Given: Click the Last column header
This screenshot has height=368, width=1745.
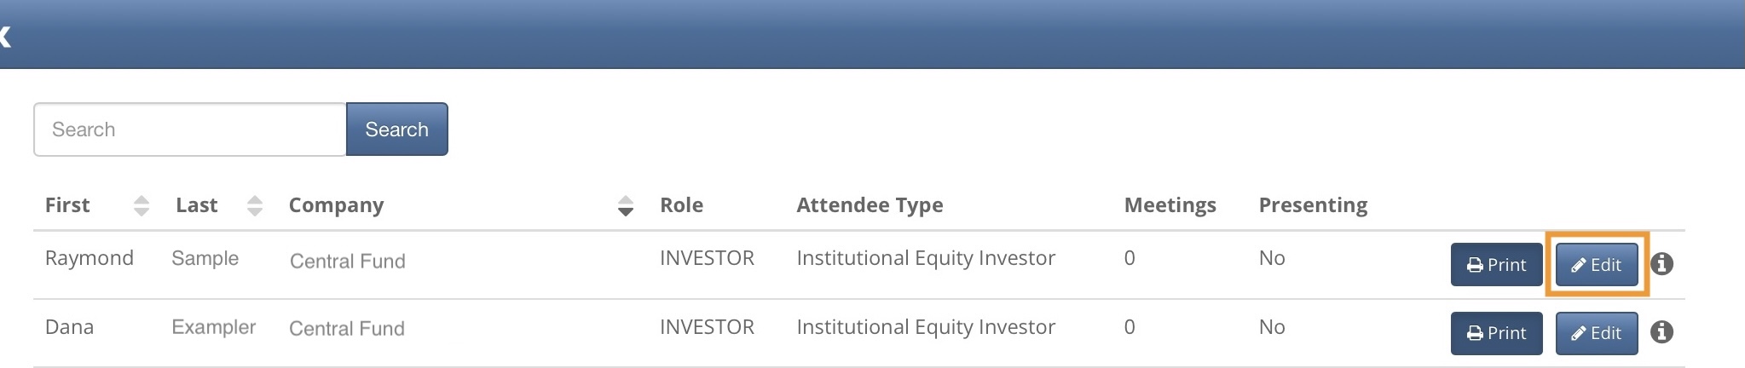Looking at the screenshot, I should [197, 205].
